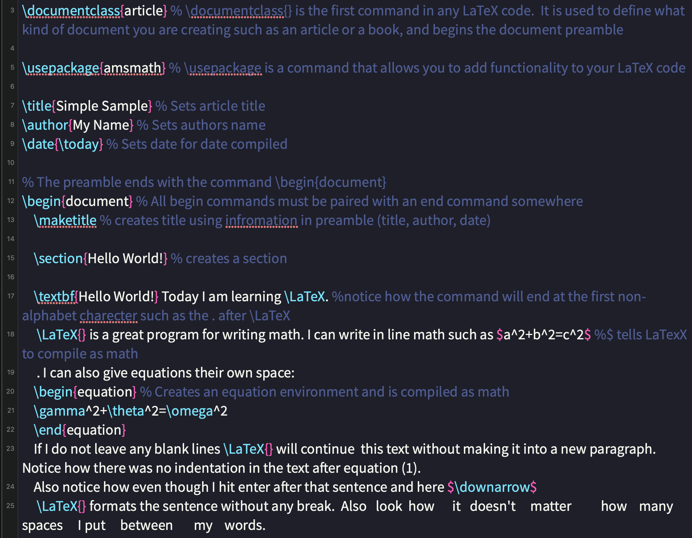Click the \gamma command
This screenshot has width=692, height=538.
[59, 411]
